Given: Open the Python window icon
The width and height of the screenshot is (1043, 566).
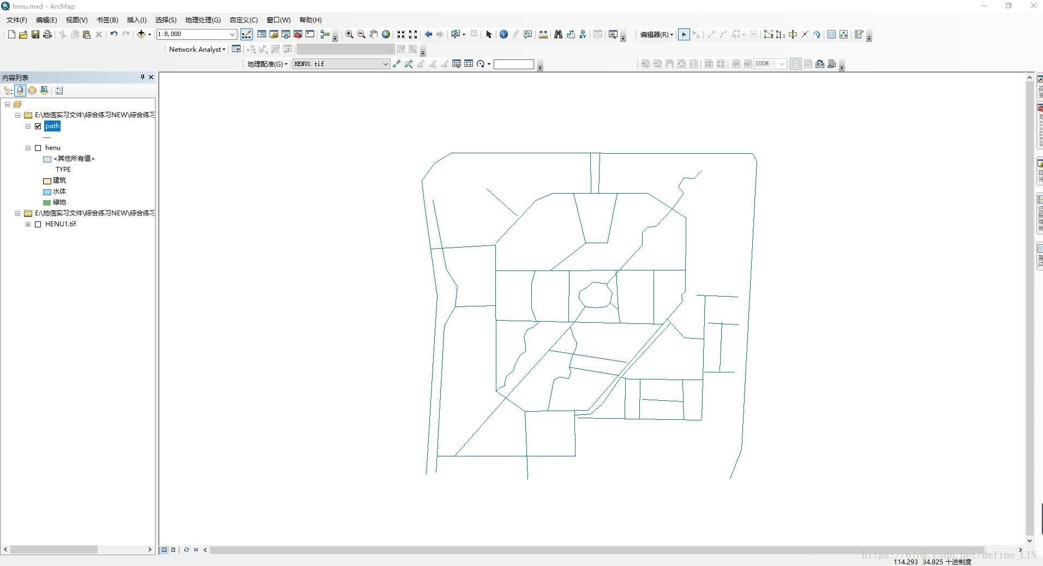Looking at the screenshot, I should click(x=310, y=34).
